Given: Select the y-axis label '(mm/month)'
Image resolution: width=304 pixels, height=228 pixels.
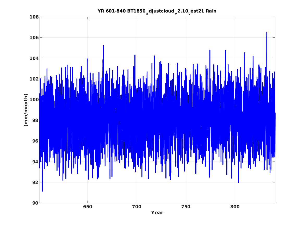Looking at the screenshot, I should (x=26, y=110).
